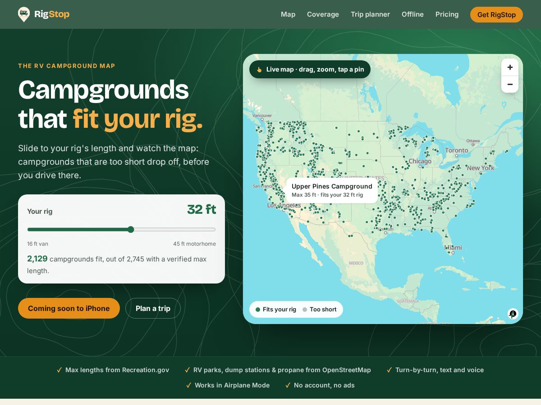
Task: Click 'THE RV CAMPGROUND MAP' eyebrow text
Action: 67,66
